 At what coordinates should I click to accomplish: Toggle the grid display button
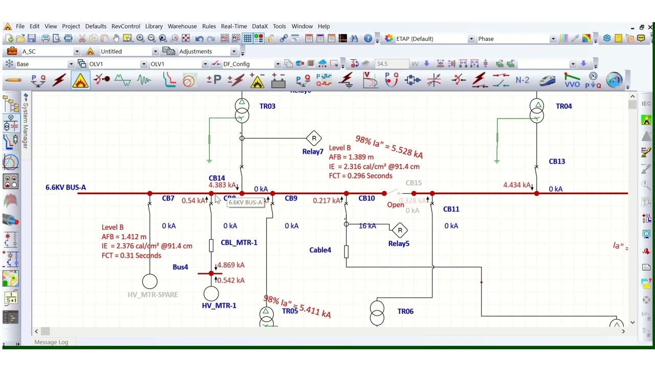pyautogui.click(x=247, y=39)
